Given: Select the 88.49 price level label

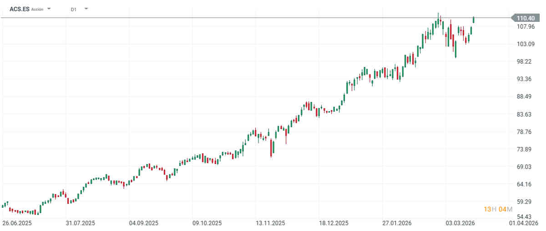Looking at the screenshot, I should point(526,97).
